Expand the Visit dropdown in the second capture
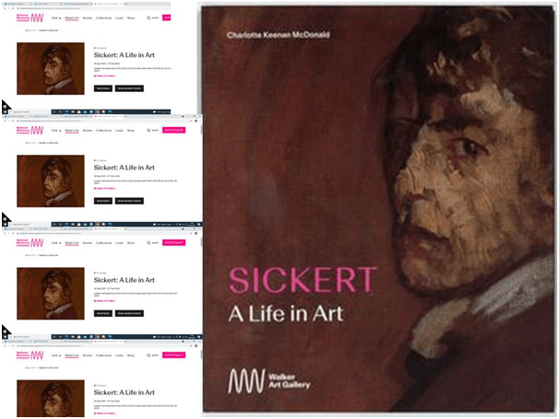 click(x=56, y=130)
